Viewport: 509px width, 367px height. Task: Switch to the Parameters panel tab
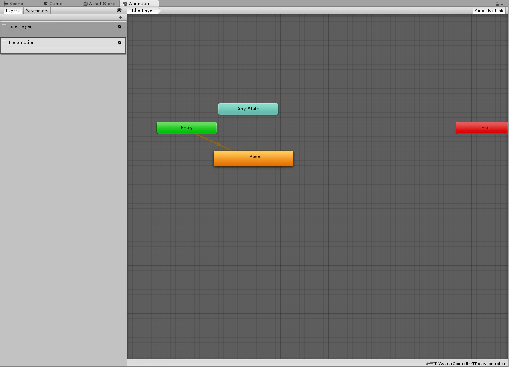[x=36, y=11]
